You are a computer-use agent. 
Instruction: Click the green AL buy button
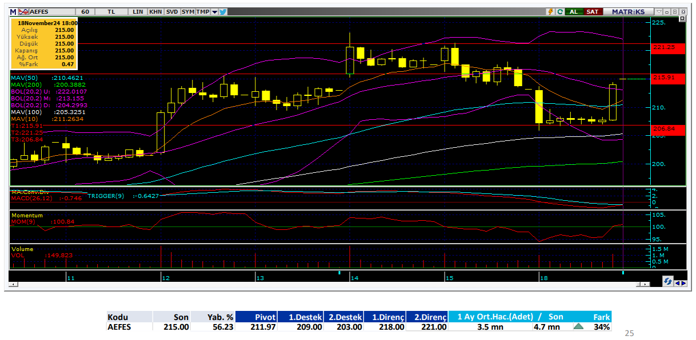click(573, 11)
